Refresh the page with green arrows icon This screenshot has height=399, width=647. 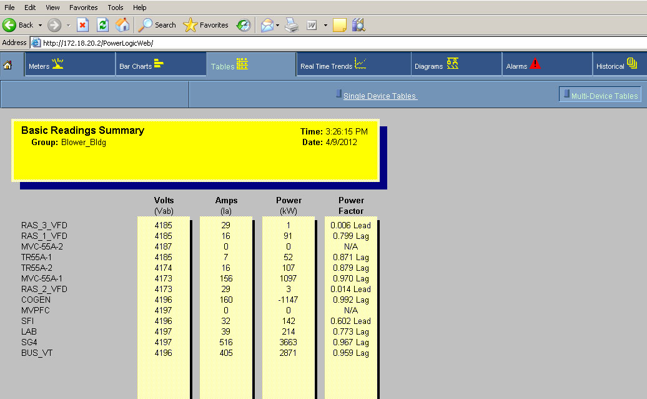click(102, 25)
